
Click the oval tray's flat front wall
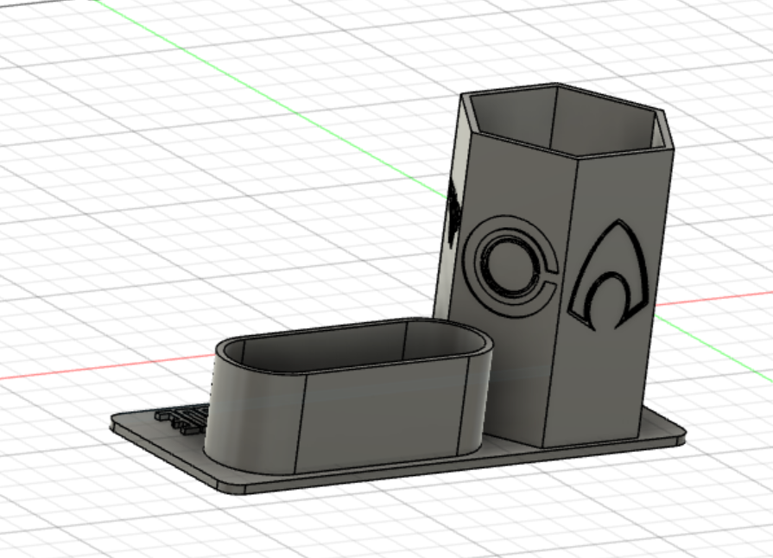pos(380,416)
